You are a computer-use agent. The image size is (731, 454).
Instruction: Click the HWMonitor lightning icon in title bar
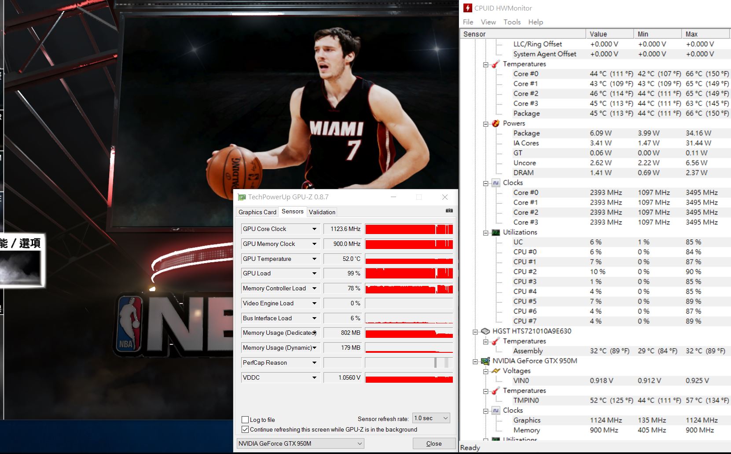(x=467, y=8)
